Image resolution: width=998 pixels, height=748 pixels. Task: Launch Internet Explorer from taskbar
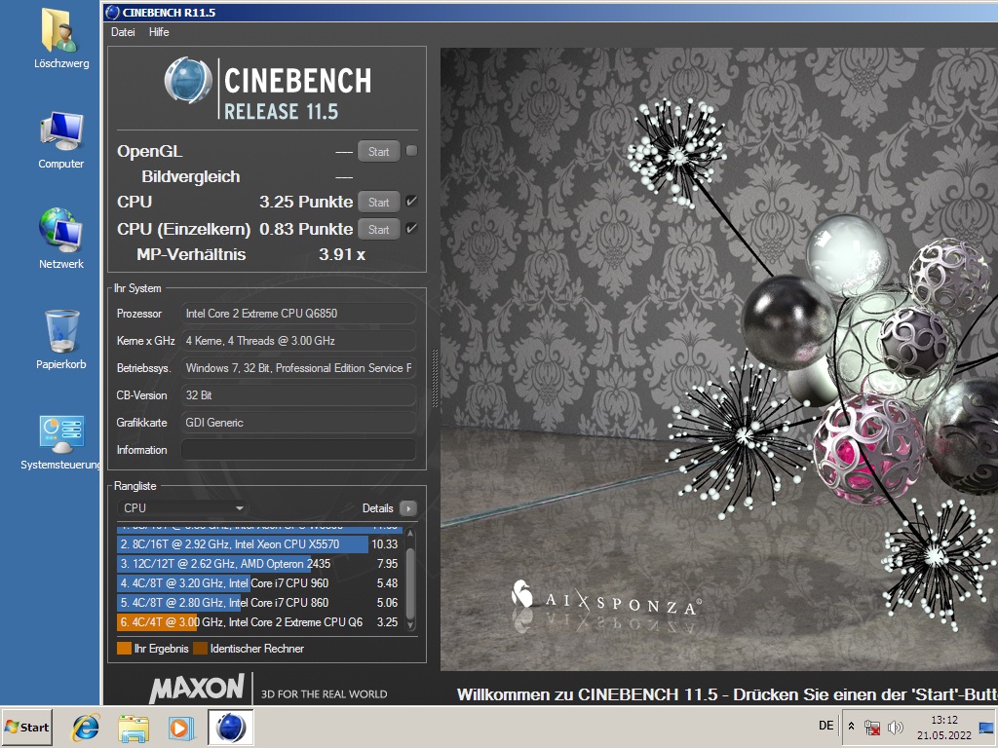coord(86,727)
